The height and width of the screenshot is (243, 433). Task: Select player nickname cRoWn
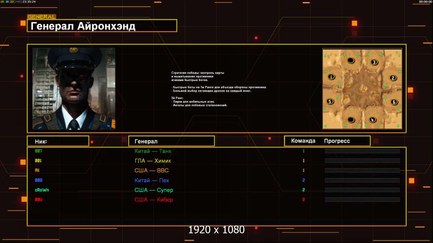pos(42,190)
